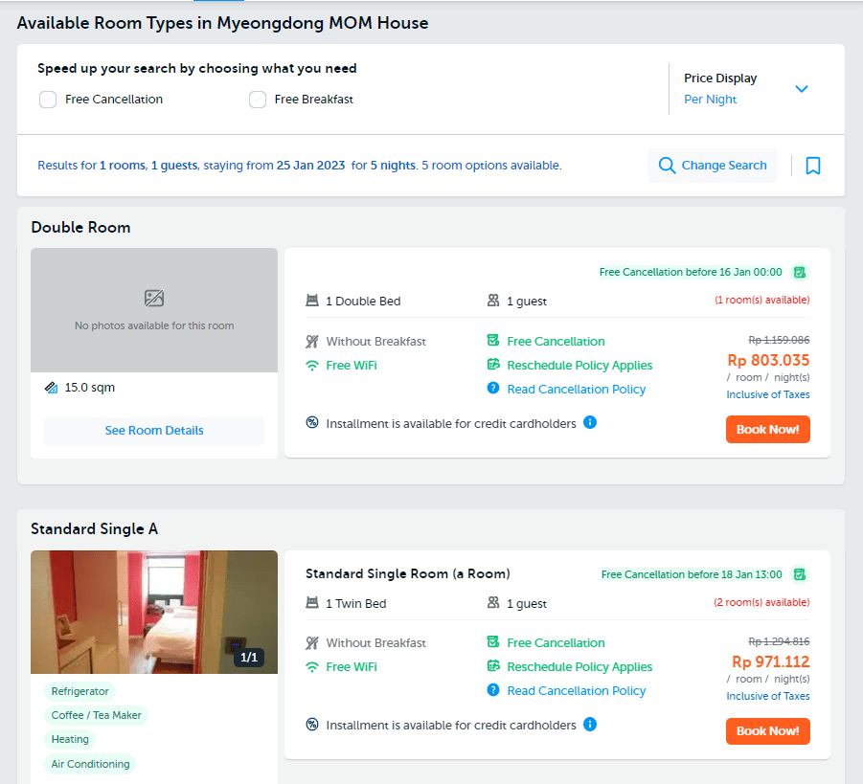
Task: Click info icon beside Standard Single installment text
Action: click(x=590, y=724)
